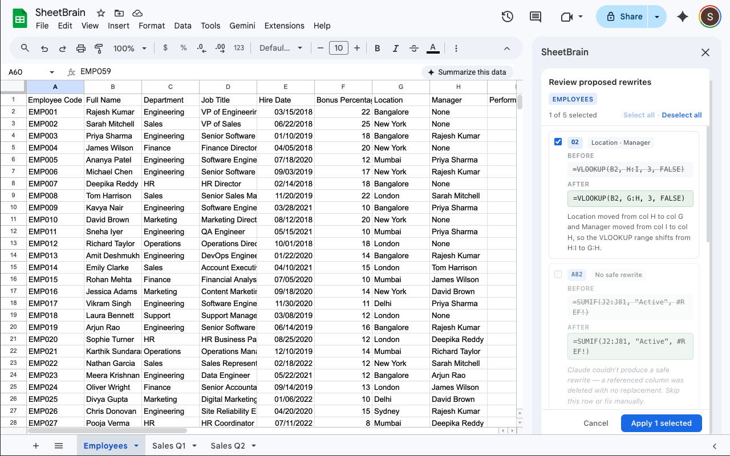Open the comments icon in header

[x=536, y=17]
